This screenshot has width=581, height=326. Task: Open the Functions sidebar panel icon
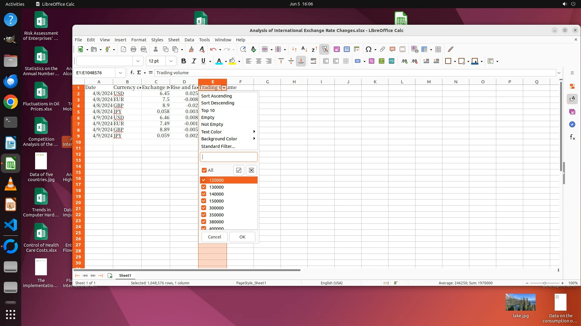pyautogui.click(x=572, y=137)
